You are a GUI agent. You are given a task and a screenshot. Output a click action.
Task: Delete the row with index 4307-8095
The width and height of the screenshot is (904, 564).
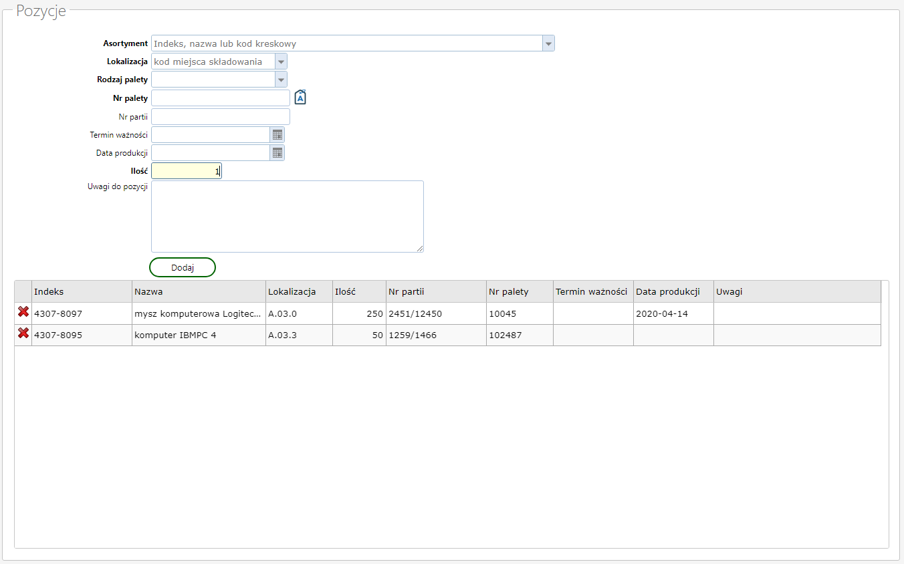coord(23,334)
